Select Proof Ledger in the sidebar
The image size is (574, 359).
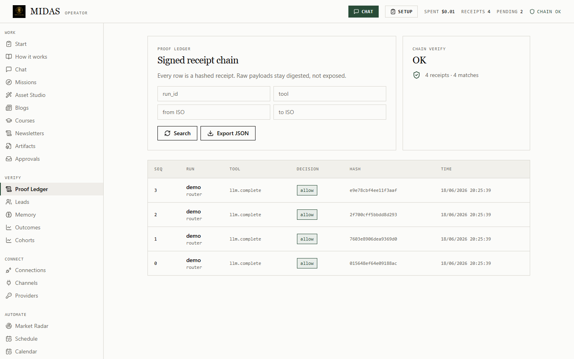[x=52, y=189]
